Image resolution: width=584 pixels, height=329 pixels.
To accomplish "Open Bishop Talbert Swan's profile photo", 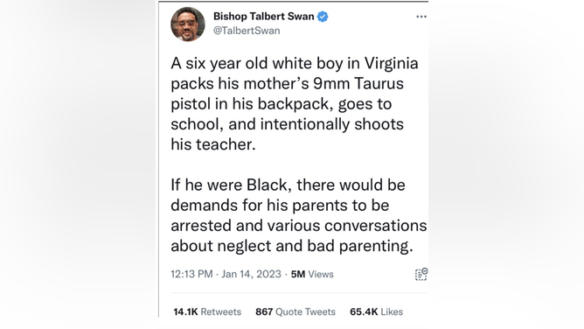I will click(188, 24).
